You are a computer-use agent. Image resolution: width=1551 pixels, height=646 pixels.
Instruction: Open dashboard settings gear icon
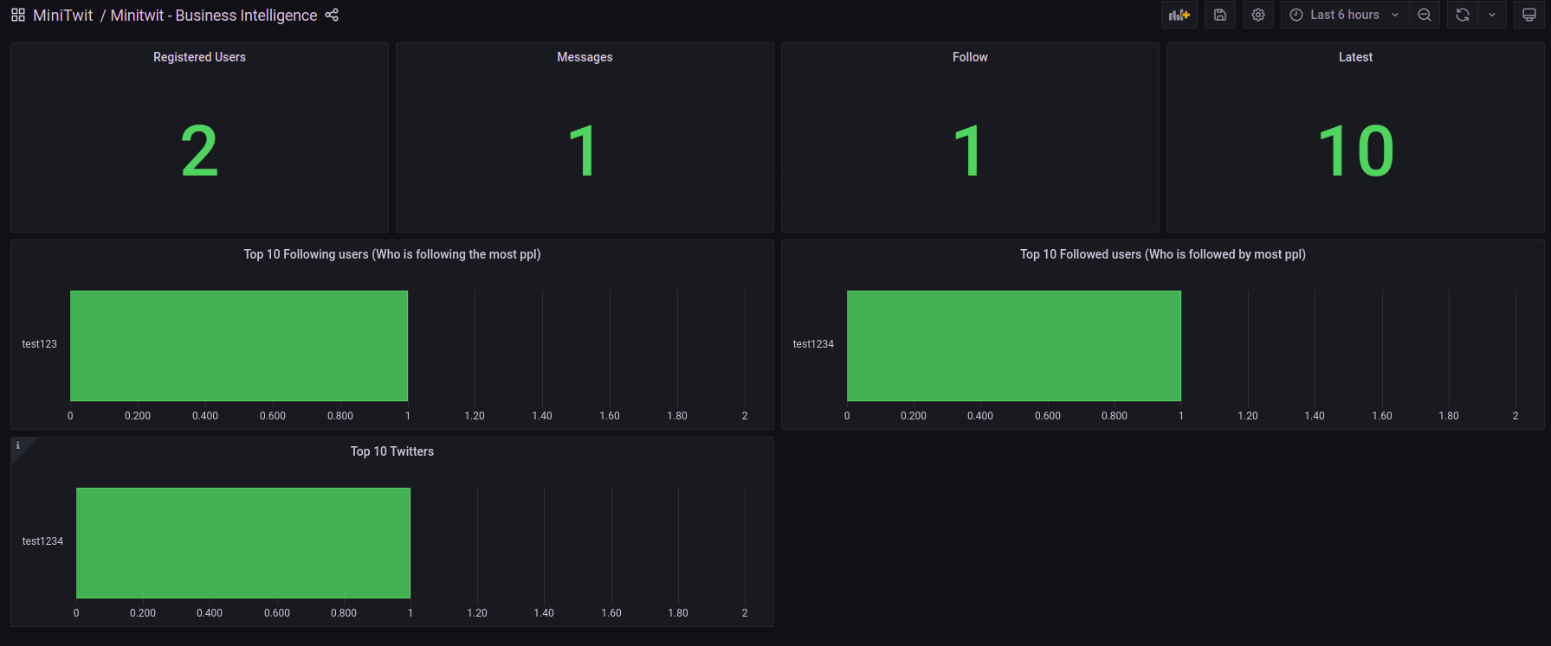coord(1258,15)
